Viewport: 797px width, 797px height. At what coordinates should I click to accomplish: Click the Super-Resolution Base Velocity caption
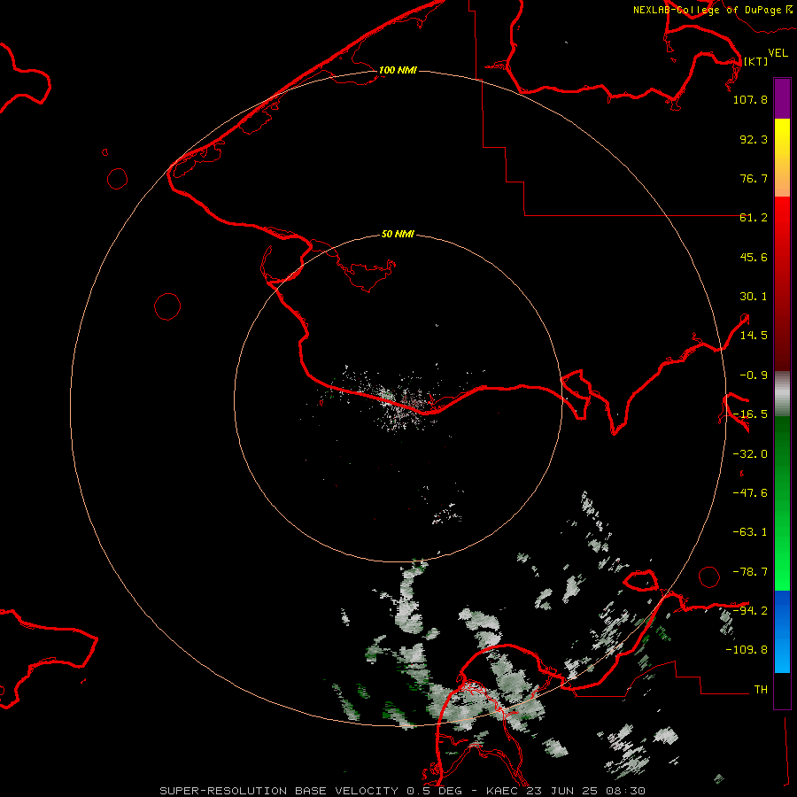click(x=403, y=791)
